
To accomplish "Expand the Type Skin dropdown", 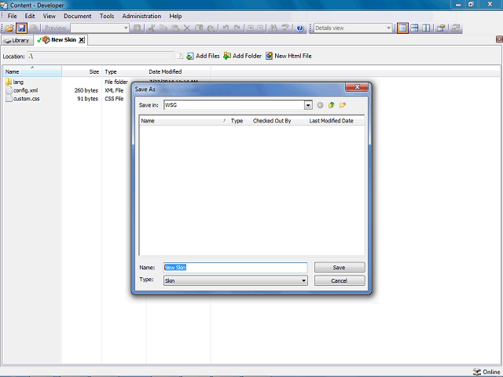I will (x=303, y=281).
